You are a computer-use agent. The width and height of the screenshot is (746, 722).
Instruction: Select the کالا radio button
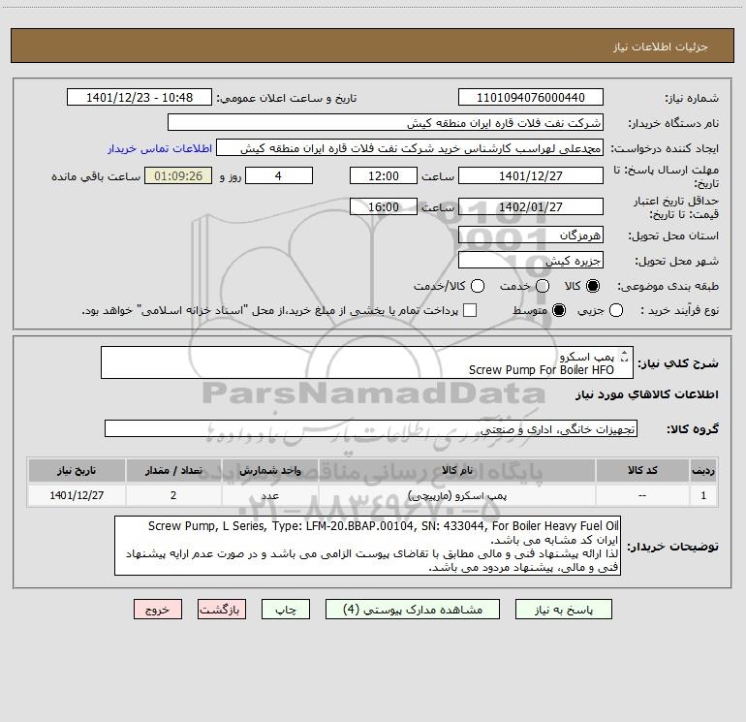[x=593, y=286]
